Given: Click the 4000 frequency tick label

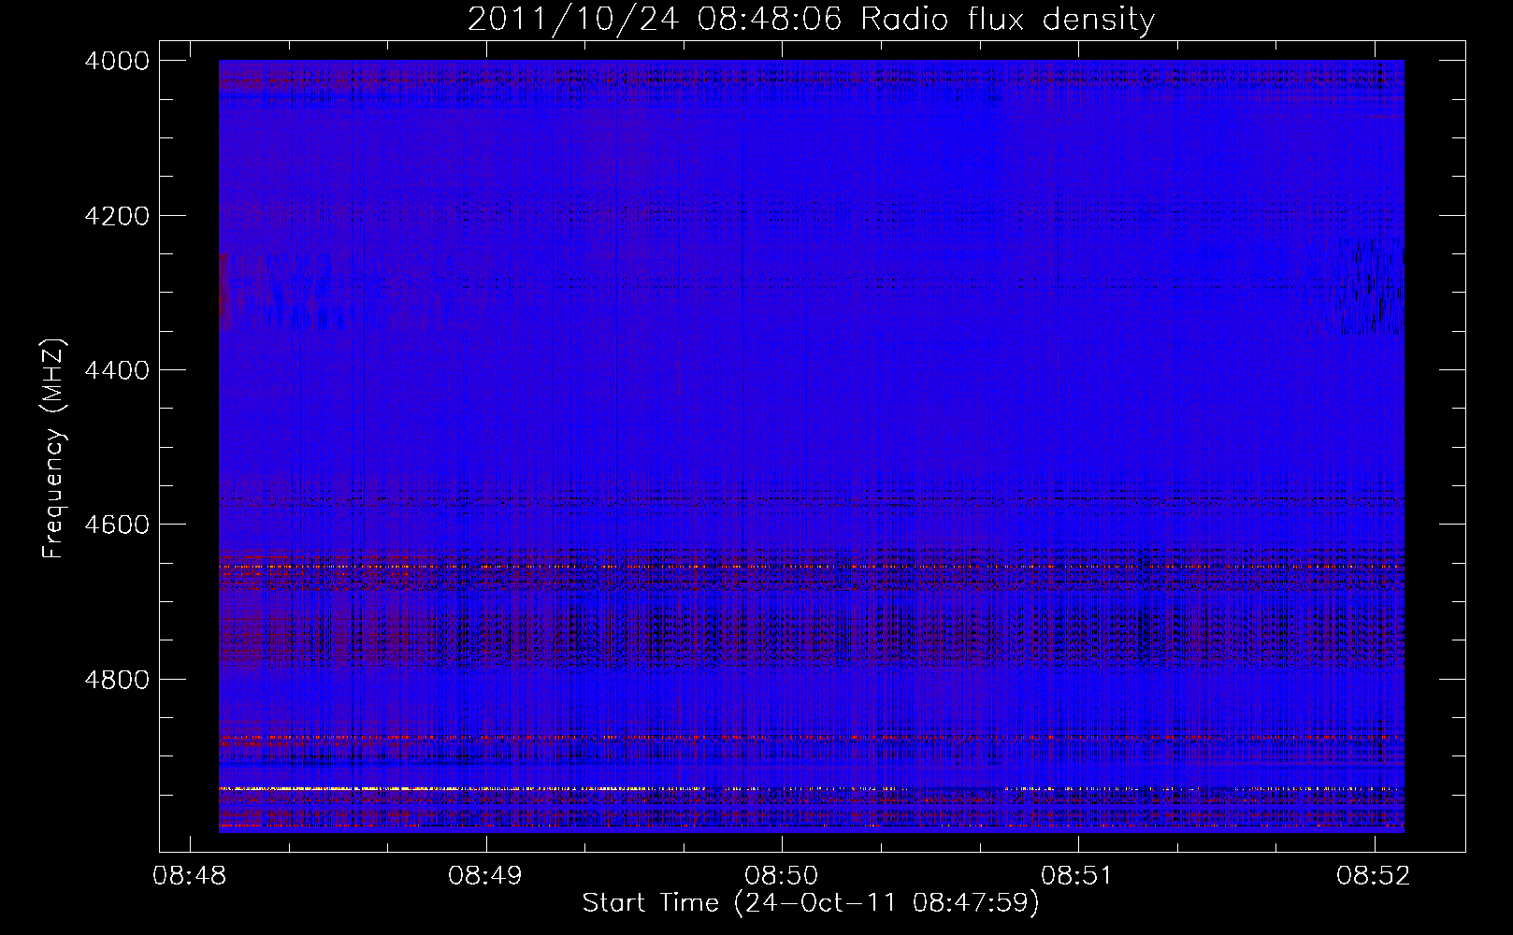Looking at the screenshot, I should (116, 61).
